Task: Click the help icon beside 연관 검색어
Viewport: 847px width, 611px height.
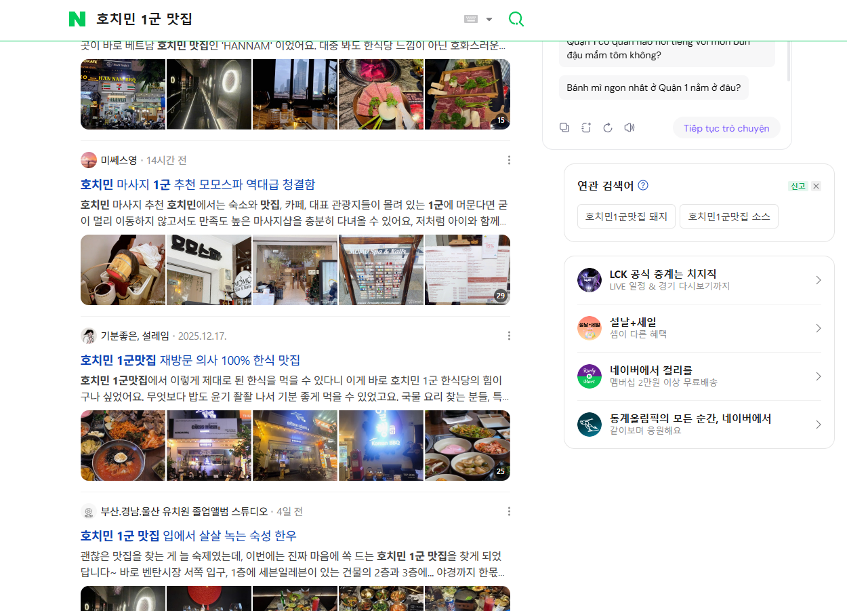Action: tap(643, 185)
